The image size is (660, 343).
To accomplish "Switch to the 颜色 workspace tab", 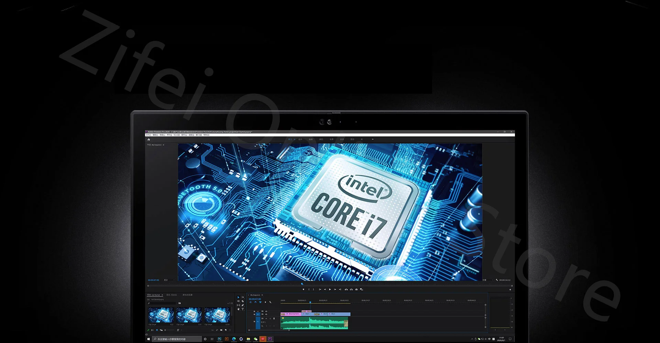I will pos(321,139).
